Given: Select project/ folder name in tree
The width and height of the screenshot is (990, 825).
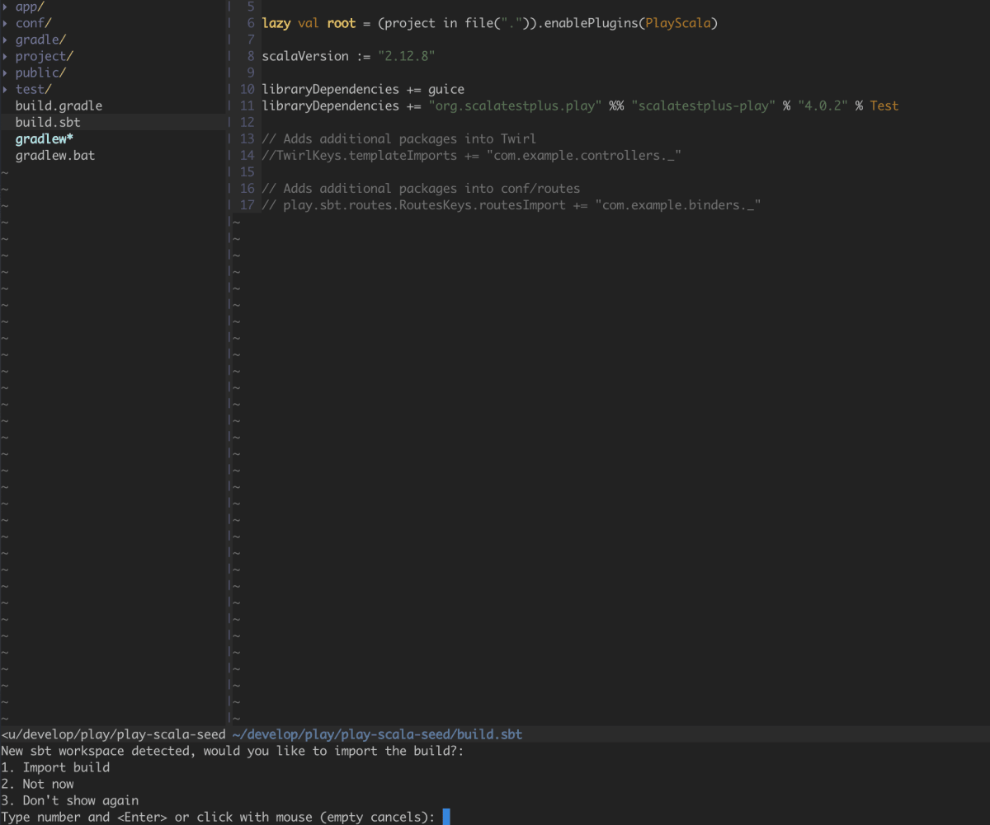Looking at the screenshot, I should 44,56.
